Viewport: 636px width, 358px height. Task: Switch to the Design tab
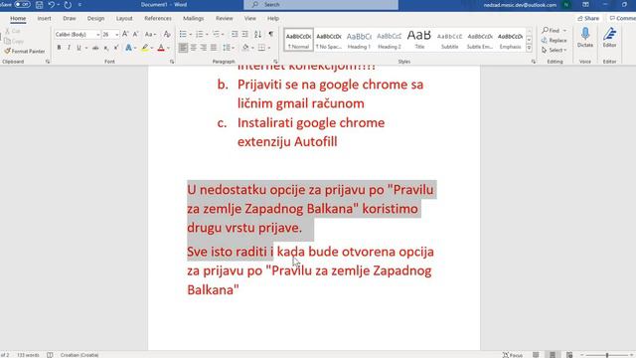click(x=95, y=18)
